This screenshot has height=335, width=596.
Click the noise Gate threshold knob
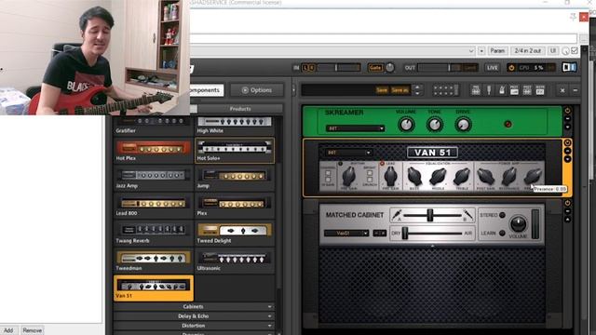[390, 68]
